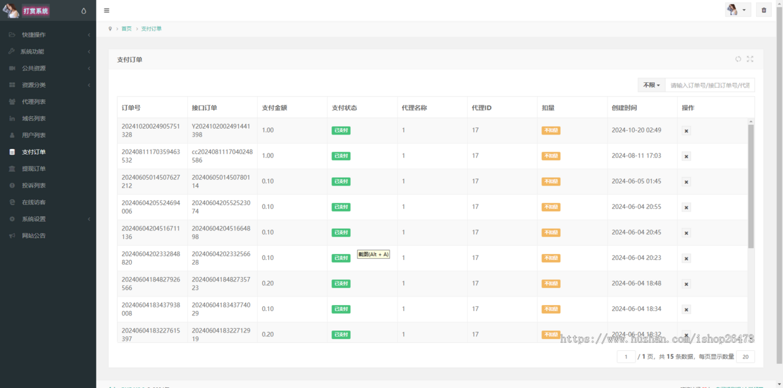The image size is (783, 388).
Task: Open 在线访客 sidebar item
Action: (48, 202)
